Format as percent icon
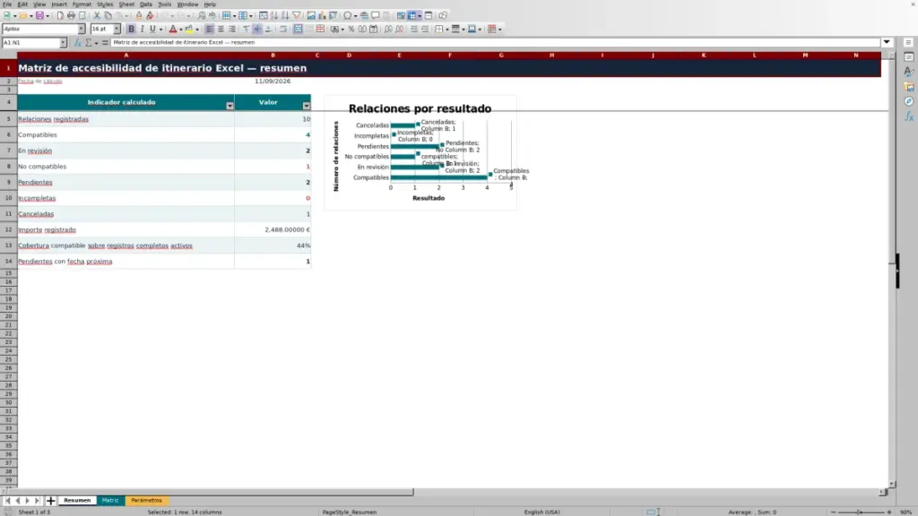 [x=351, y=30]
